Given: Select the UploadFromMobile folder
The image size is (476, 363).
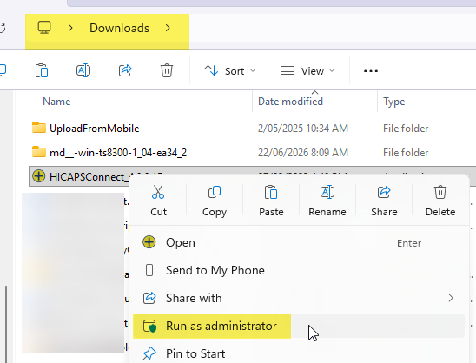Looking at the screenshot, I should pyautogui.click(x=95, y=128).
